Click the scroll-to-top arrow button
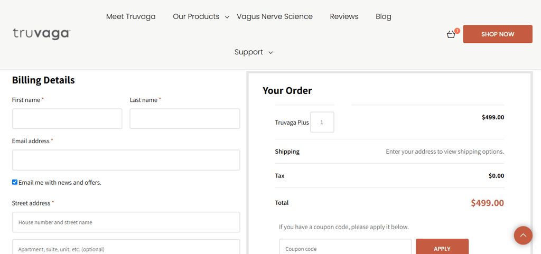The height and width of the screenshot is (254, 541). click(523, 236)
